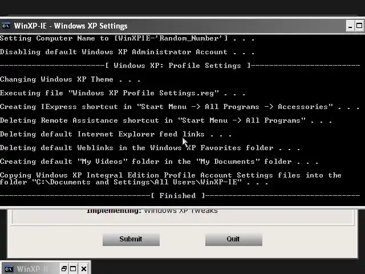Click the cmd icon of the minimized WinXP-IE window

9,269
